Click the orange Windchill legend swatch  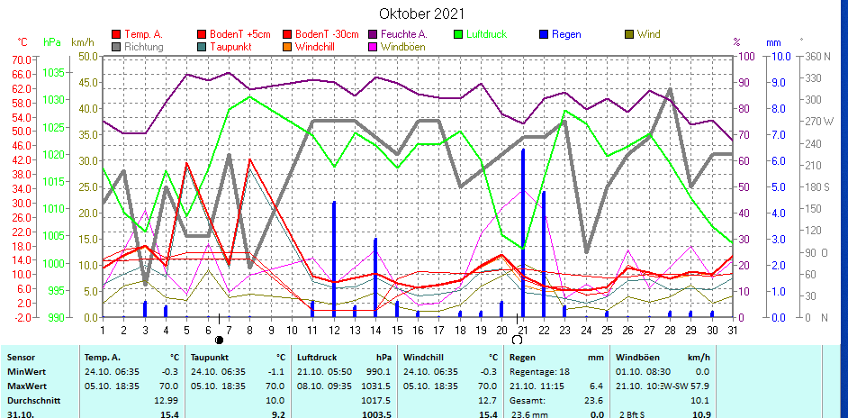coord(285,47)
